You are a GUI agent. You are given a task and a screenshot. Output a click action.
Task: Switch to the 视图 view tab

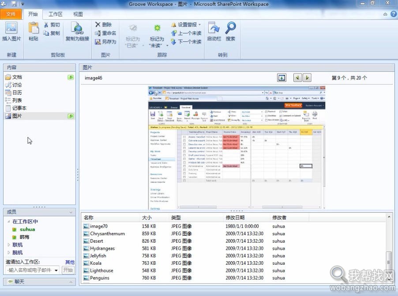coord(78,14)
